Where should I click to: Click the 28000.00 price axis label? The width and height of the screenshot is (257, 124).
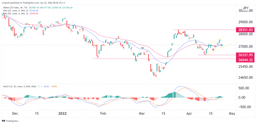tap(245, 34)
